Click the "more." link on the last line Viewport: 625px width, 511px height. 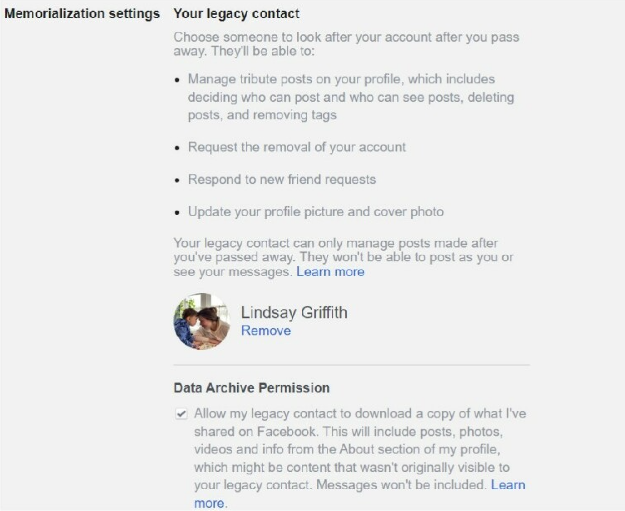(x=209, y=503)
